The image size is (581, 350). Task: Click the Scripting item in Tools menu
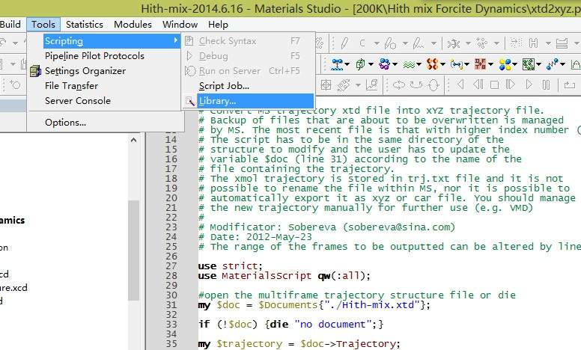(x=106, y=41)
